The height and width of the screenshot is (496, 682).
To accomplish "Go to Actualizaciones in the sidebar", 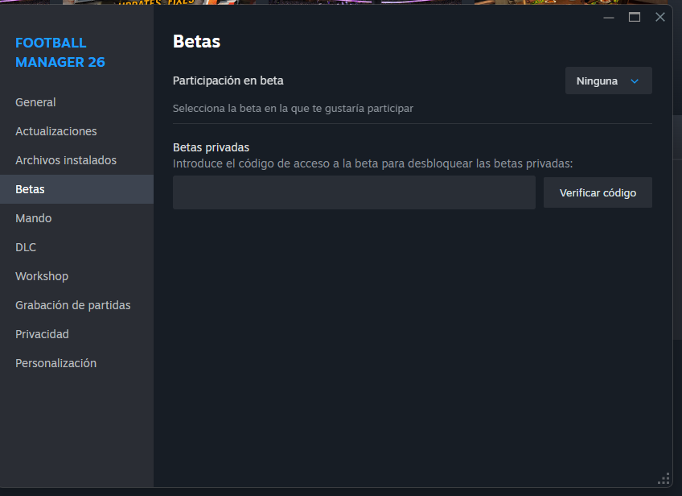I will (56, 131).
